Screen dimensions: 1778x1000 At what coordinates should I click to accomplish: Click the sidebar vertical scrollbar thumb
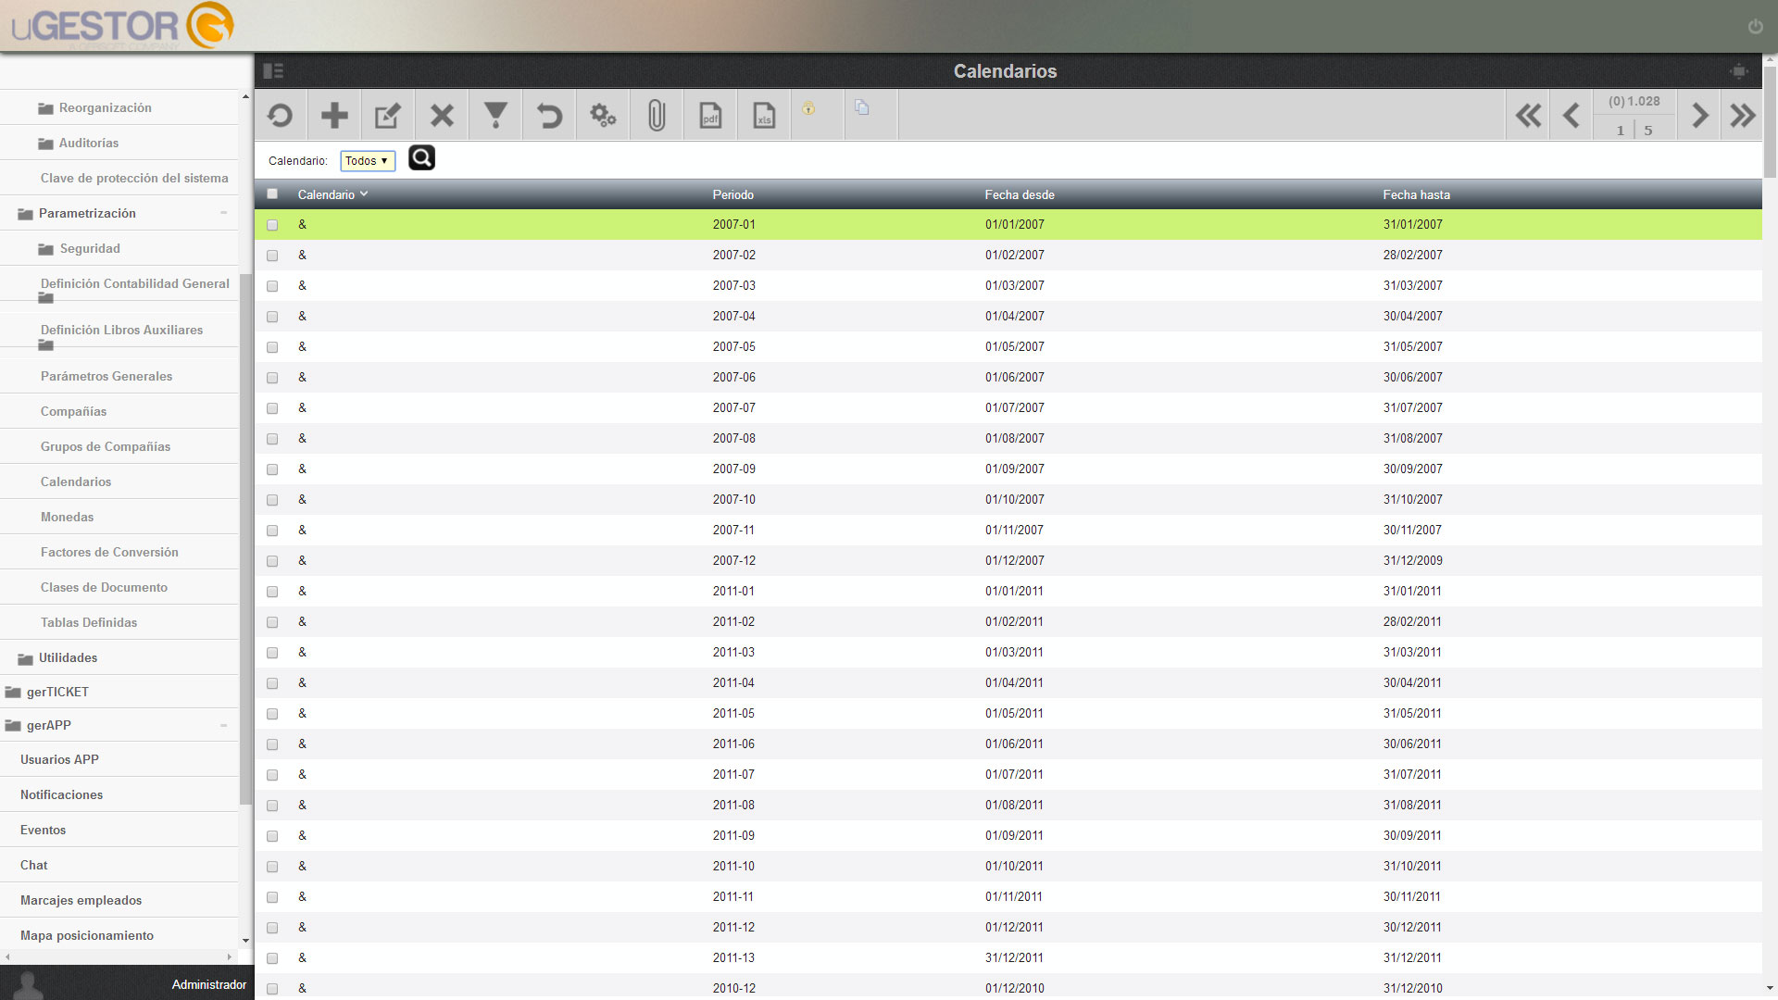[x=245, y=539]
